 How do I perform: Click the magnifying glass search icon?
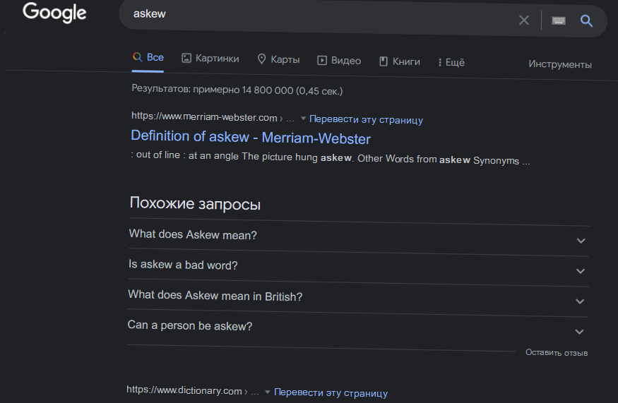(586, 21)
